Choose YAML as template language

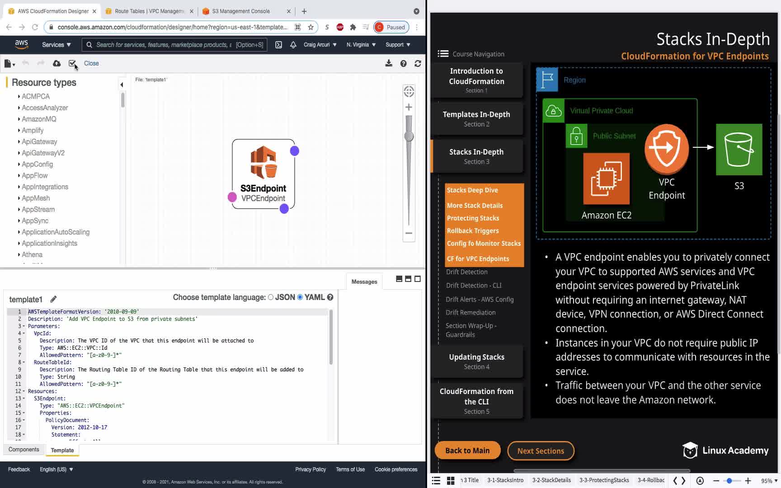click(x=300, y=297)
